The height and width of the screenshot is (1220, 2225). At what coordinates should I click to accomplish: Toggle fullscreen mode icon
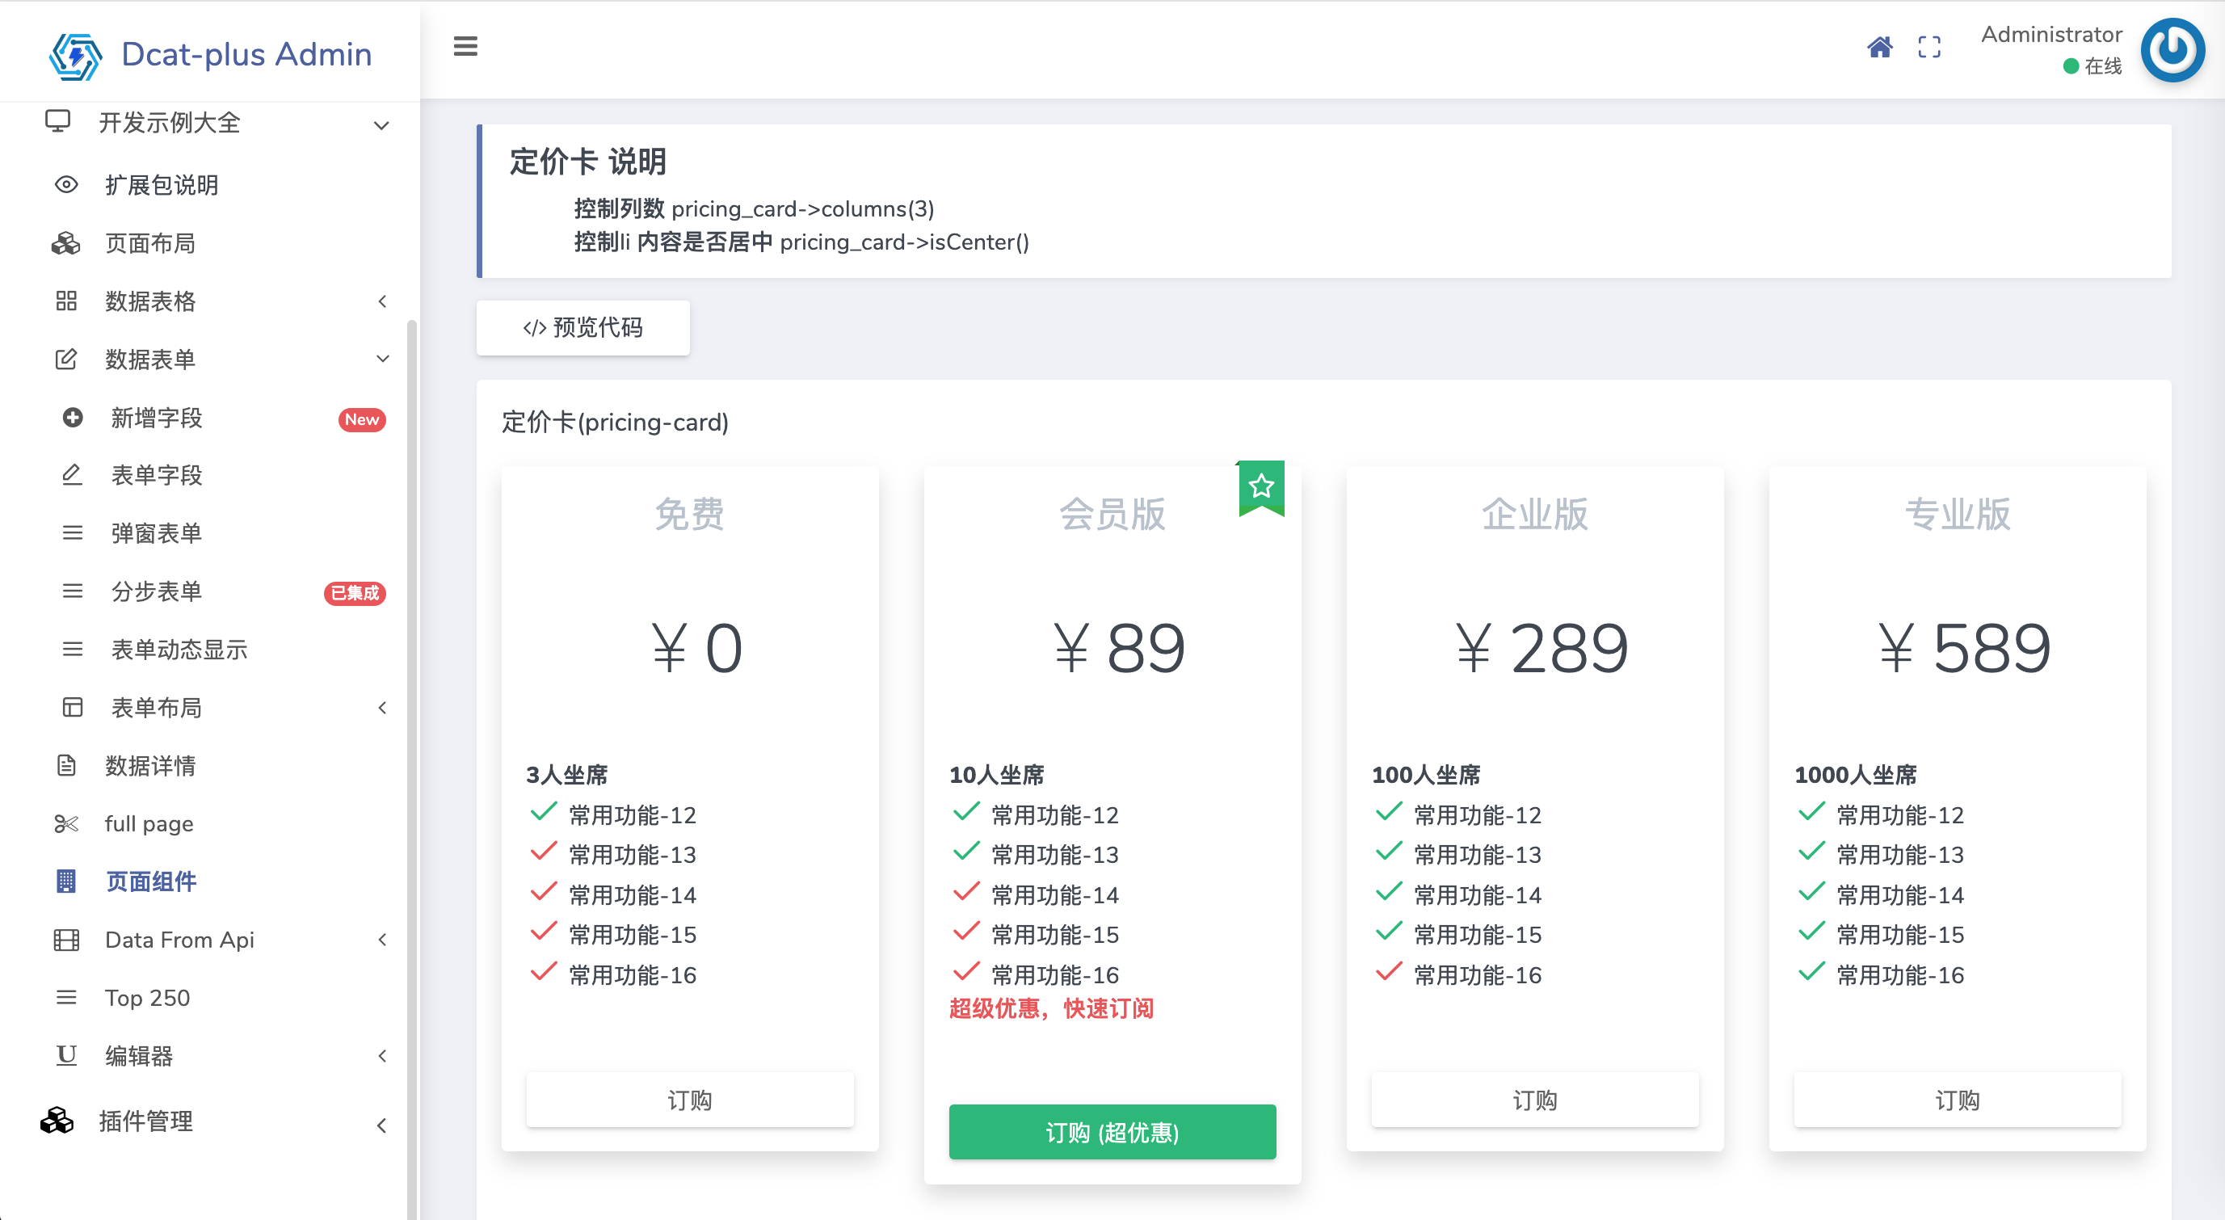(x=1928, y=47)
